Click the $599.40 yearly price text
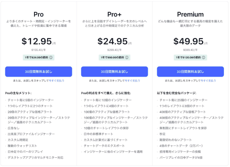 (191, 50)
